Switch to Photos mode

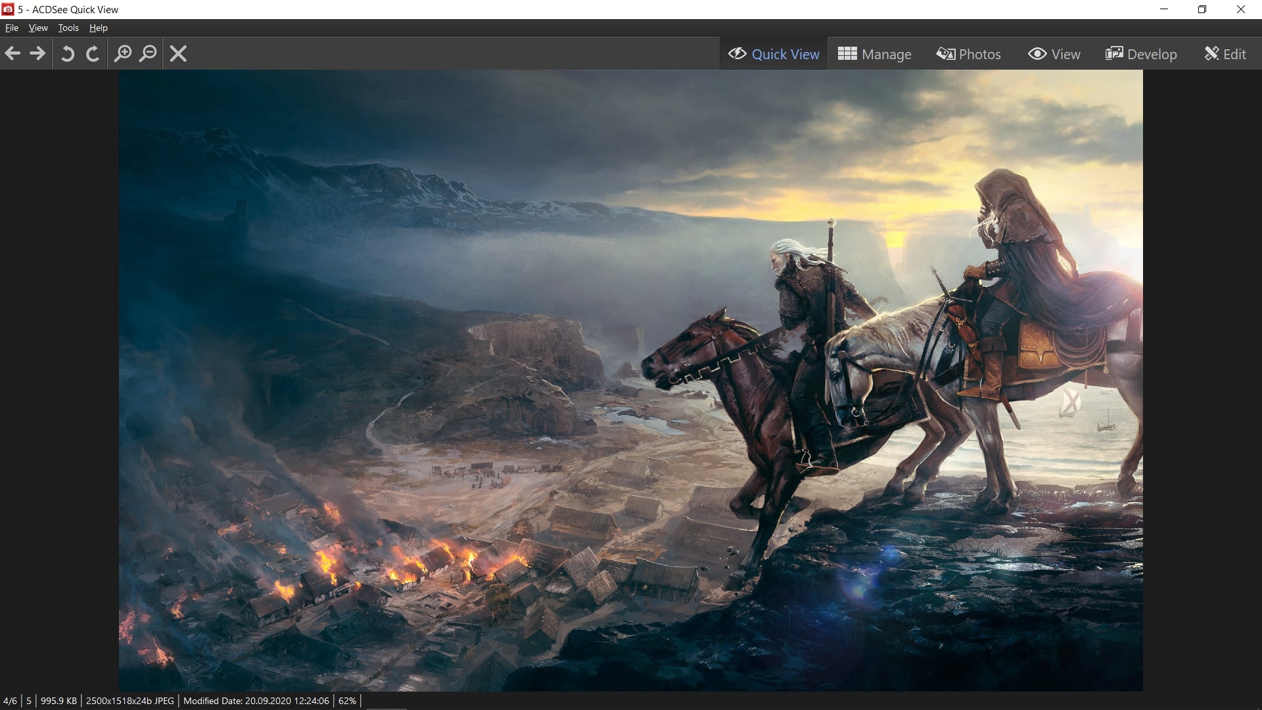[969, 54]
